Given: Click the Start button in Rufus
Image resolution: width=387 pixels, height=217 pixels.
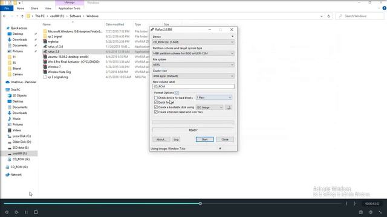Looking at the screenshot, I should coord(204,139).
